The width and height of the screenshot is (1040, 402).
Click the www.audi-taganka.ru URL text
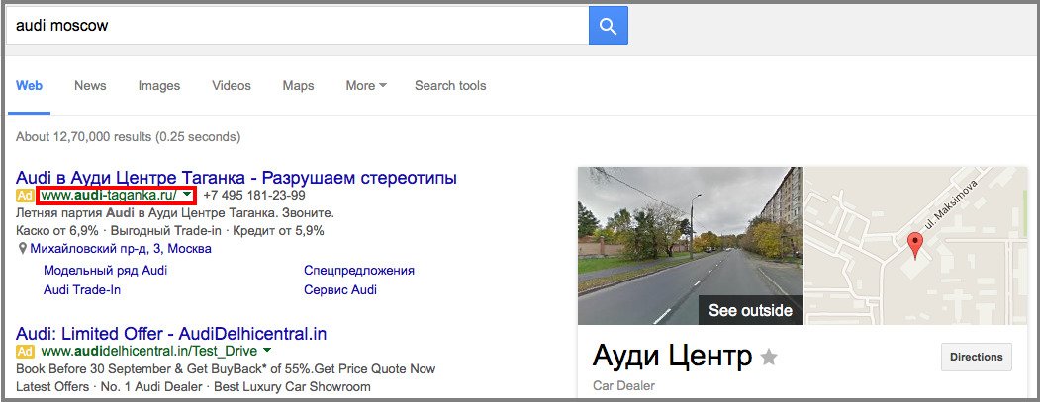109,196
